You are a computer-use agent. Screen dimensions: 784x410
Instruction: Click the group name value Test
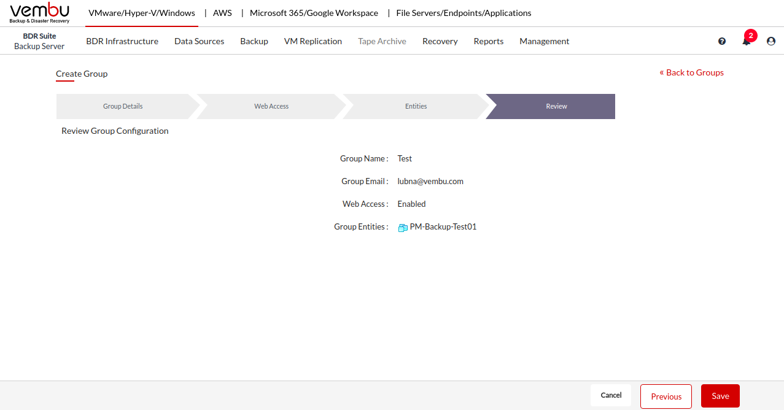click(405, 158)
